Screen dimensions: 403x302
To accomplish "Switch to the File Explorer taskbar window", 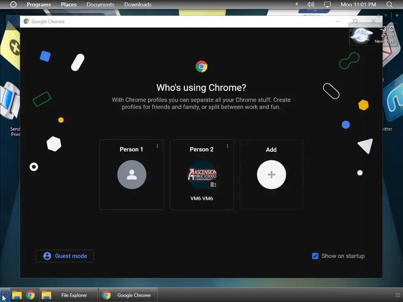I will [68, 295].
